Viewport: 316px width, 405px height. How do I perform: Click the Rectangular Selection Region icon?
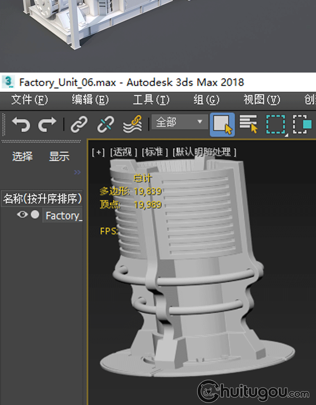tap(276, 124)
